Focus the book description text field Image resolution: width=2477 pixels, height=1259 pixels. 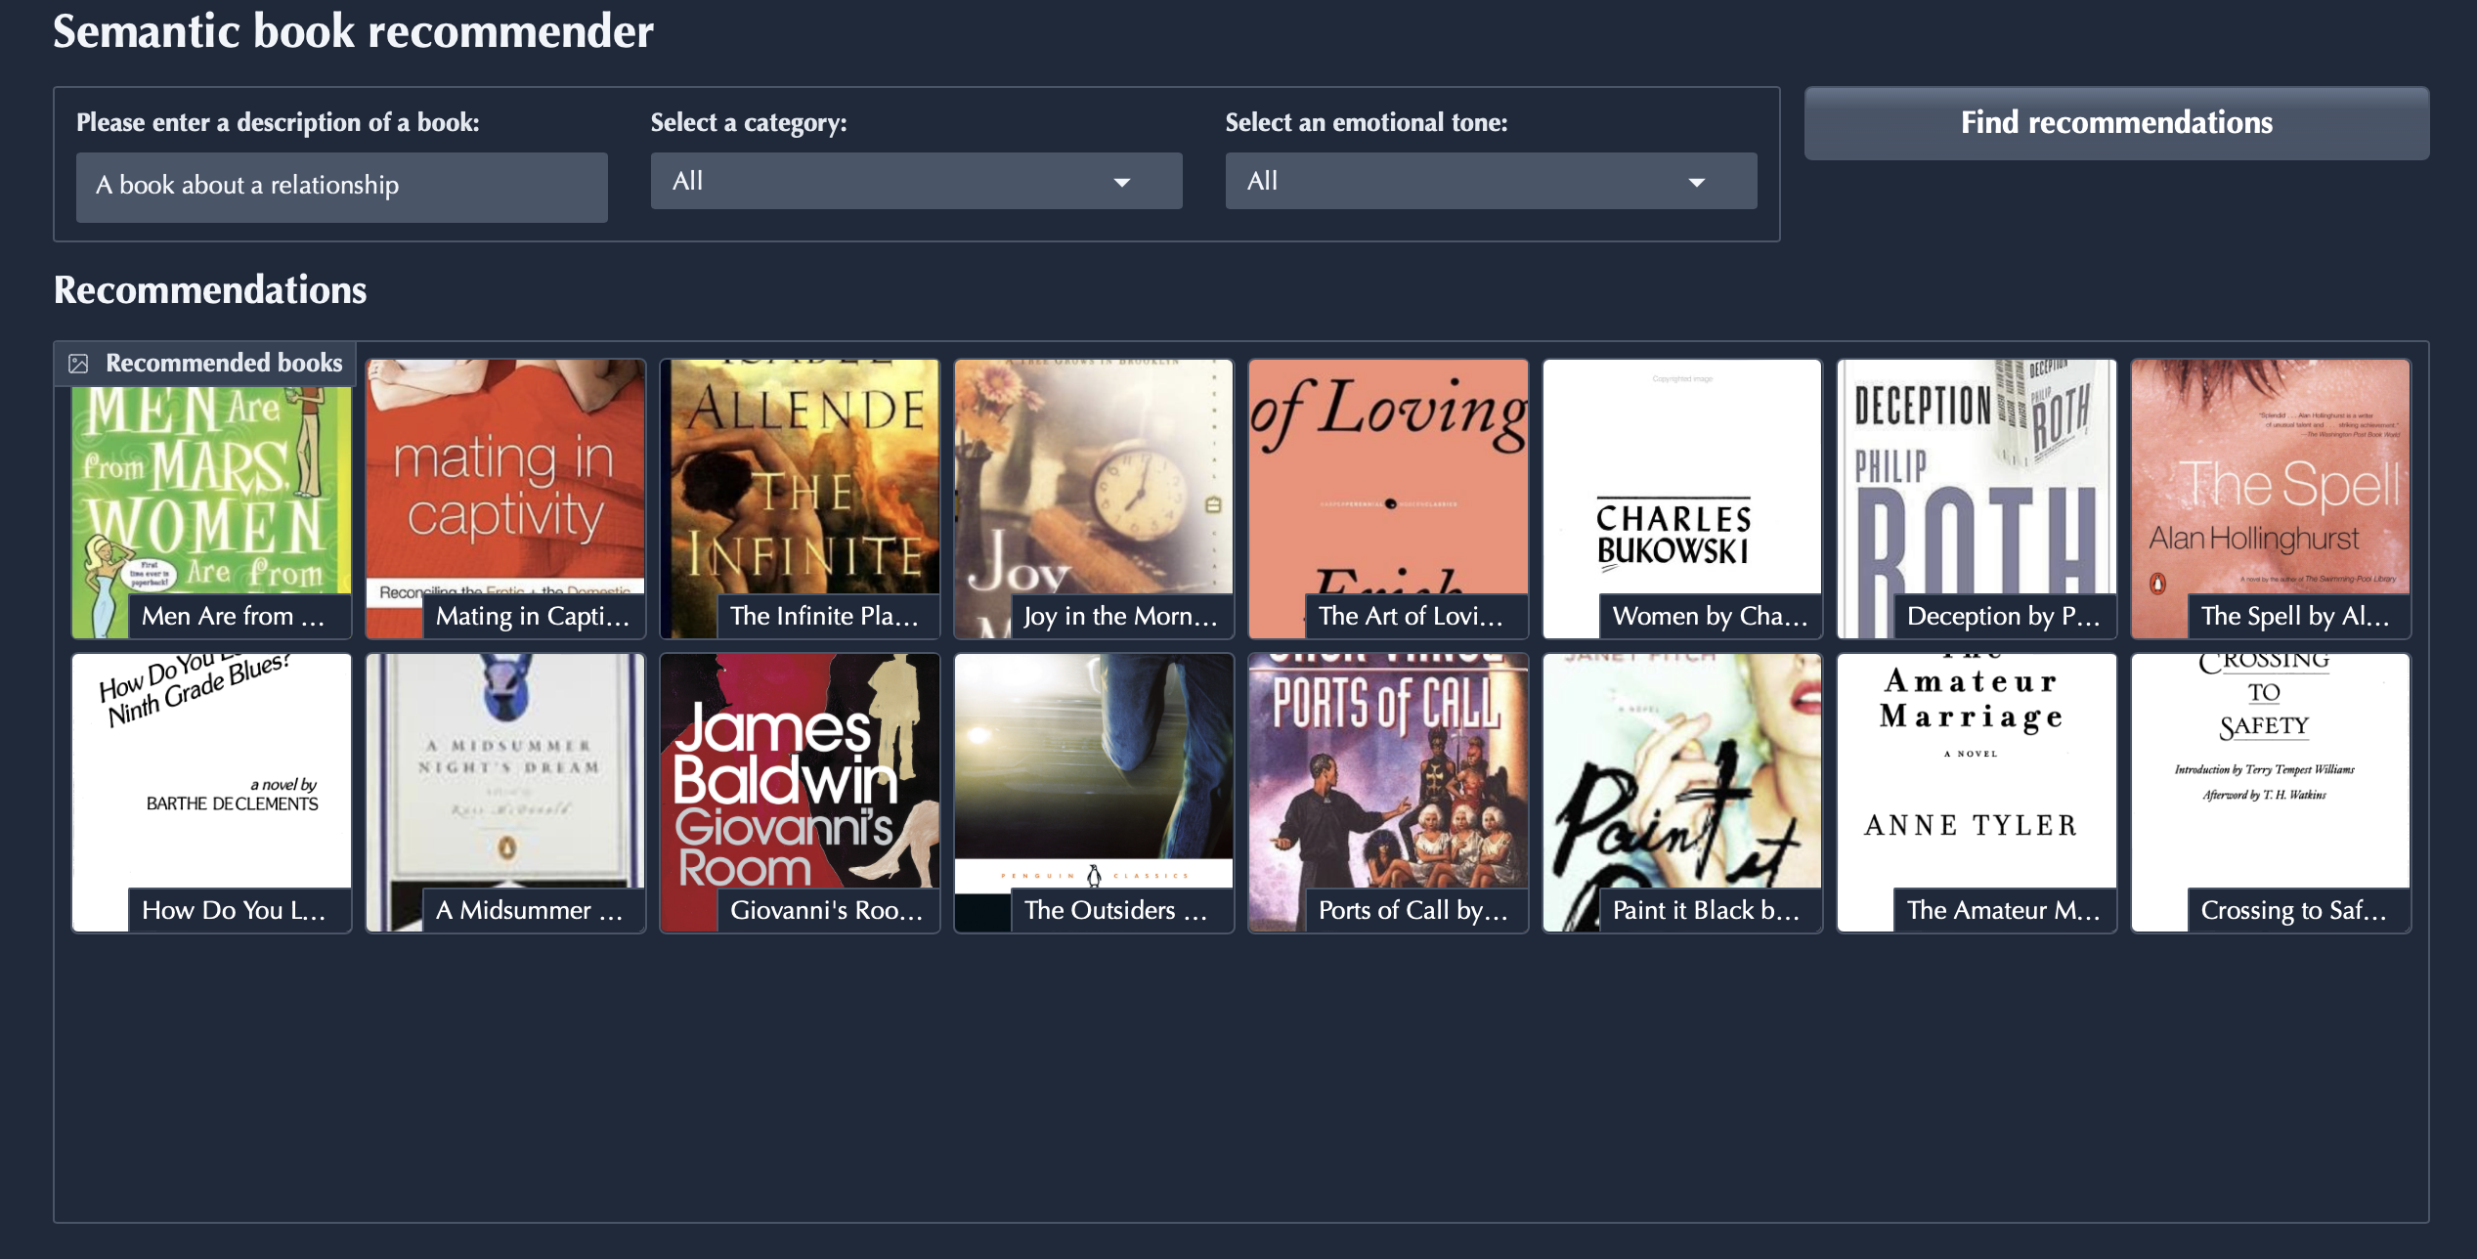[341, 186]
